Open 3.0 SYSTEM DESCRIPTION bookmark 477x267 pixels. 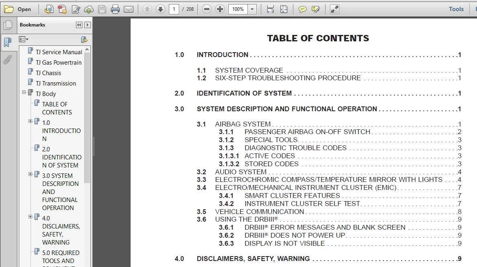(60, 192)
